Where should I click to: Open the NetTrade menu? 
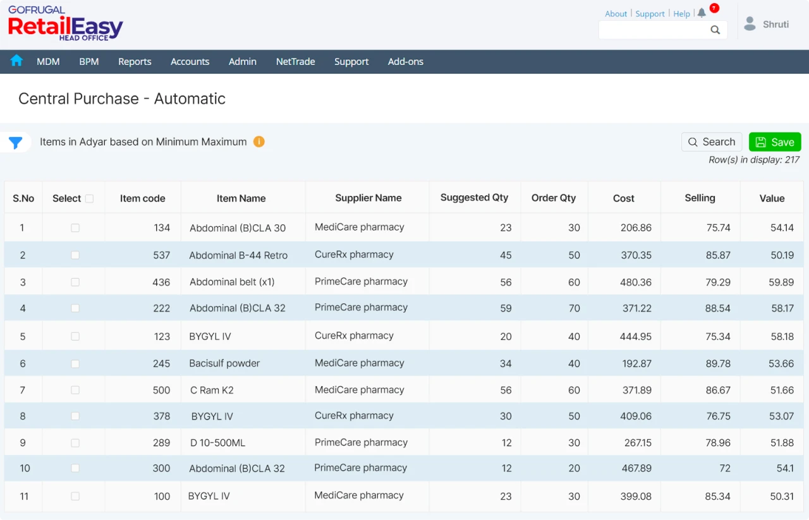coord(295,61)
